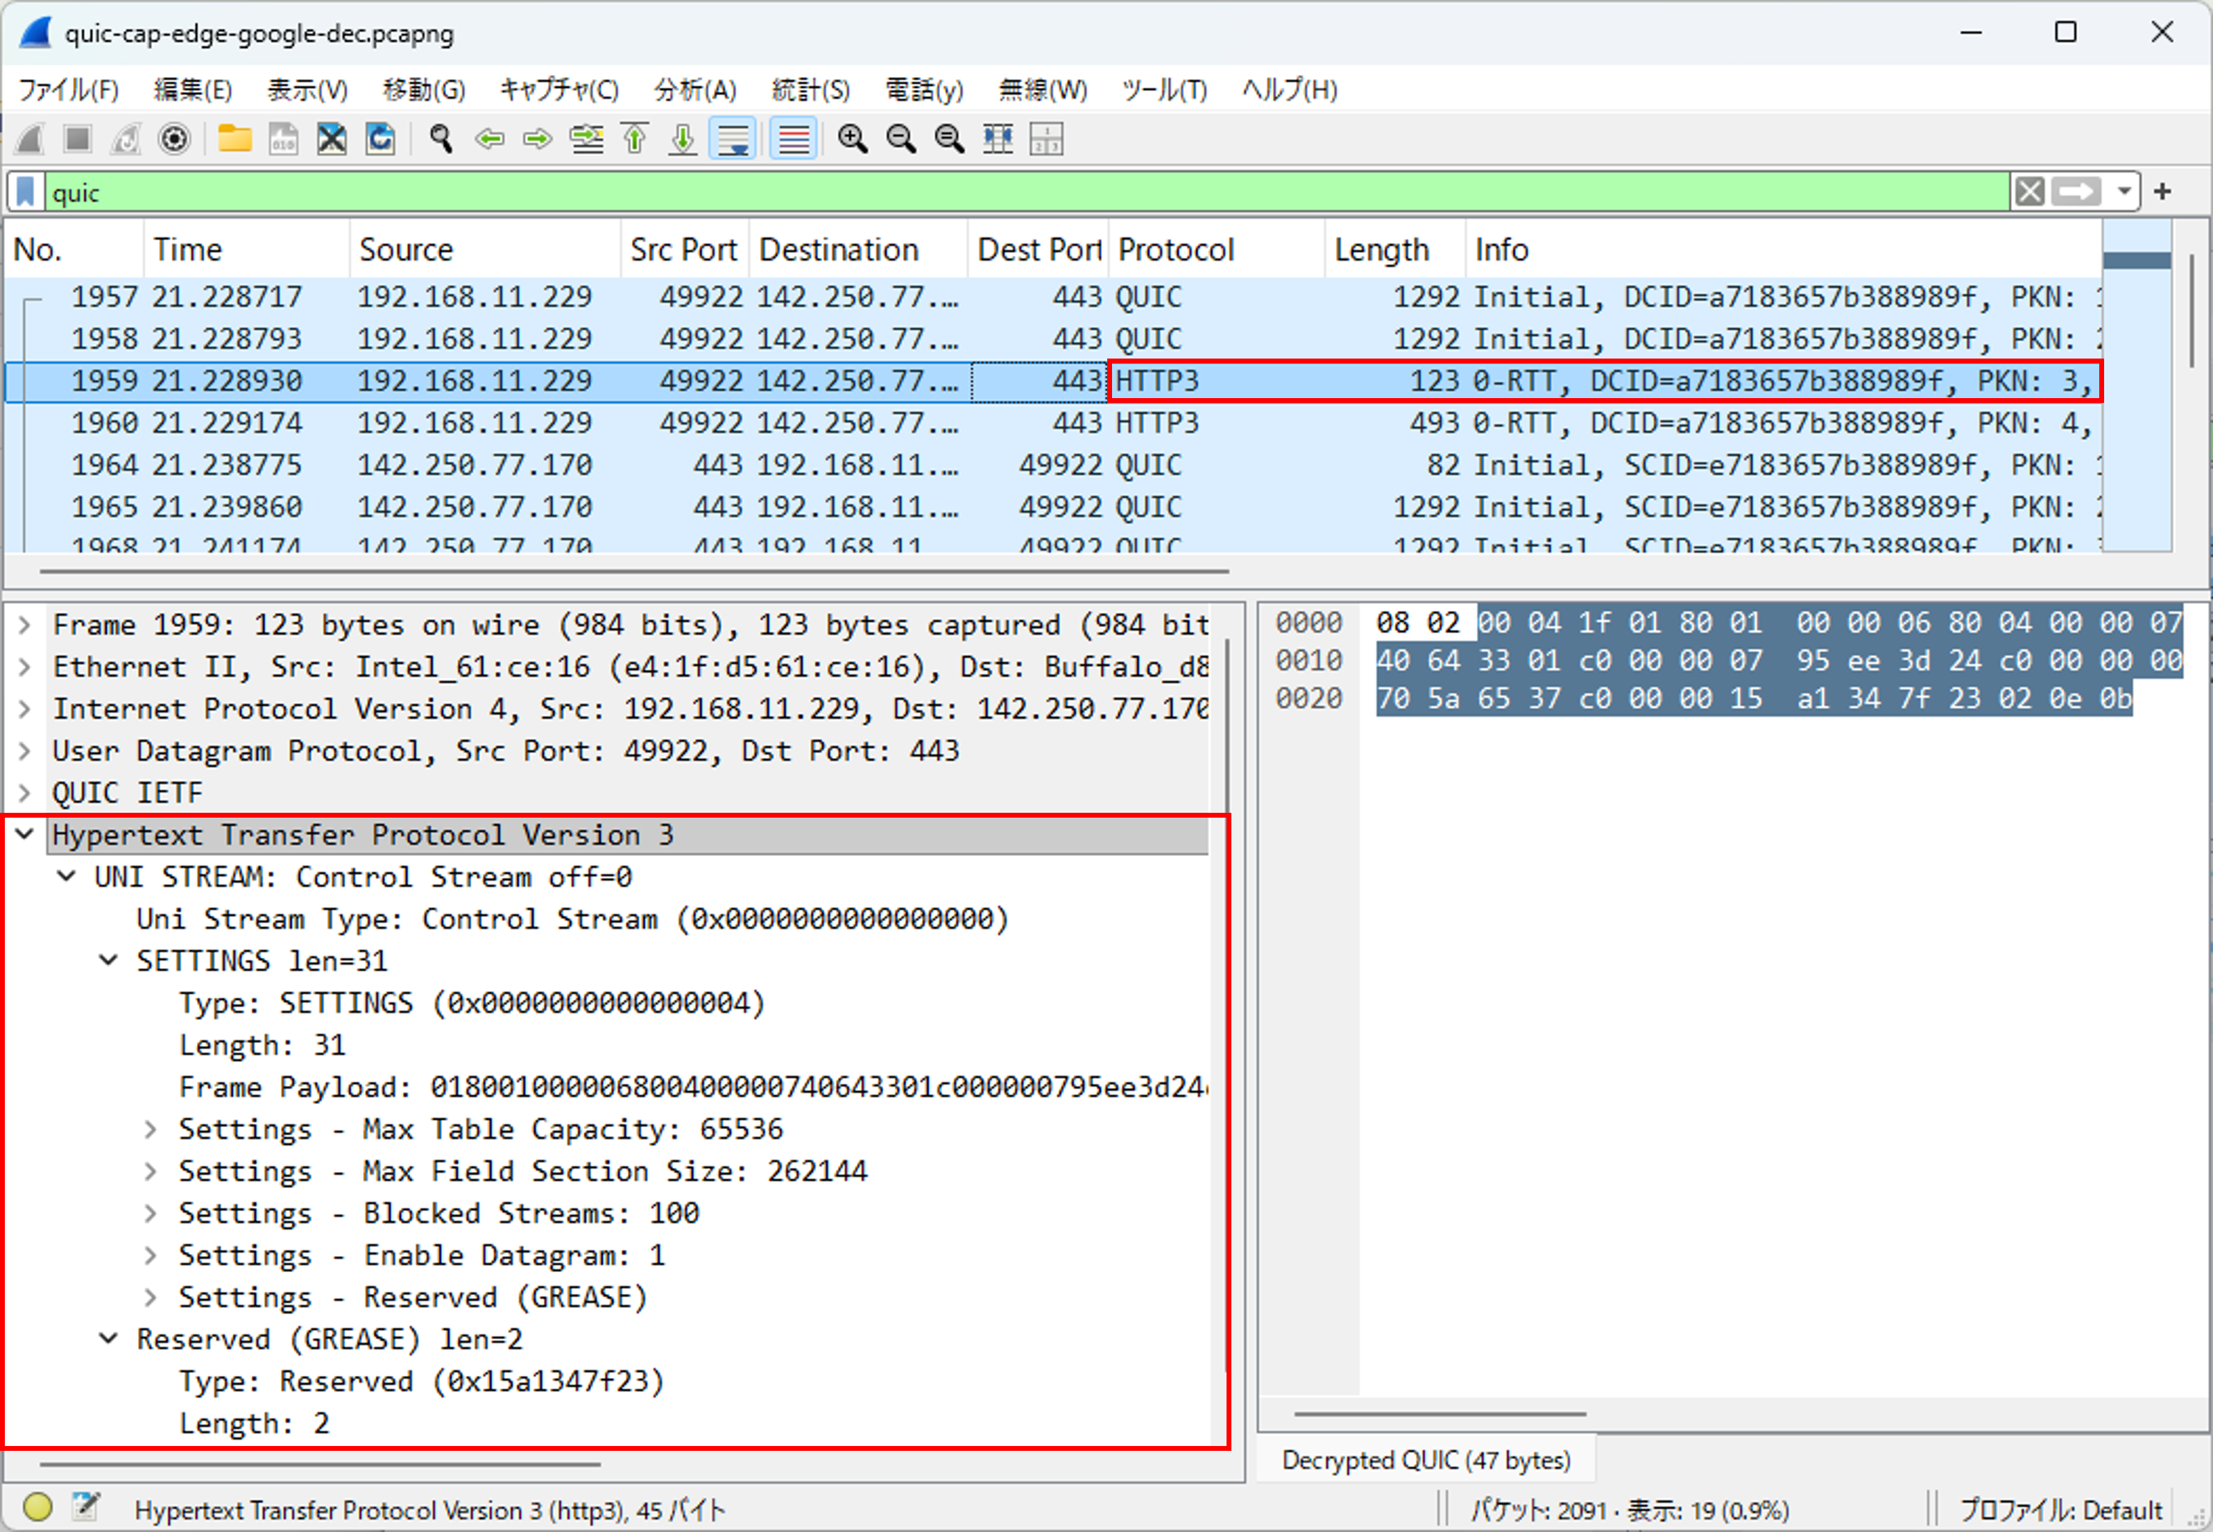Expand User Datagram Protocol row
The image size is (2213, 1532).
25,752
